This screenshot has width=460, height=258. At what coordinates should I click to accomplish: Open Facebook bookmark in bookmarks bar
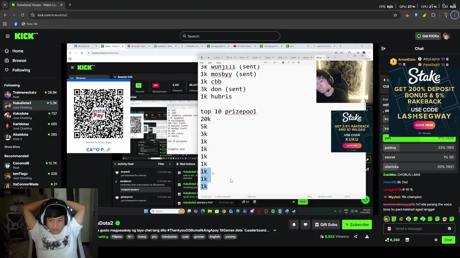coord(16,24)
